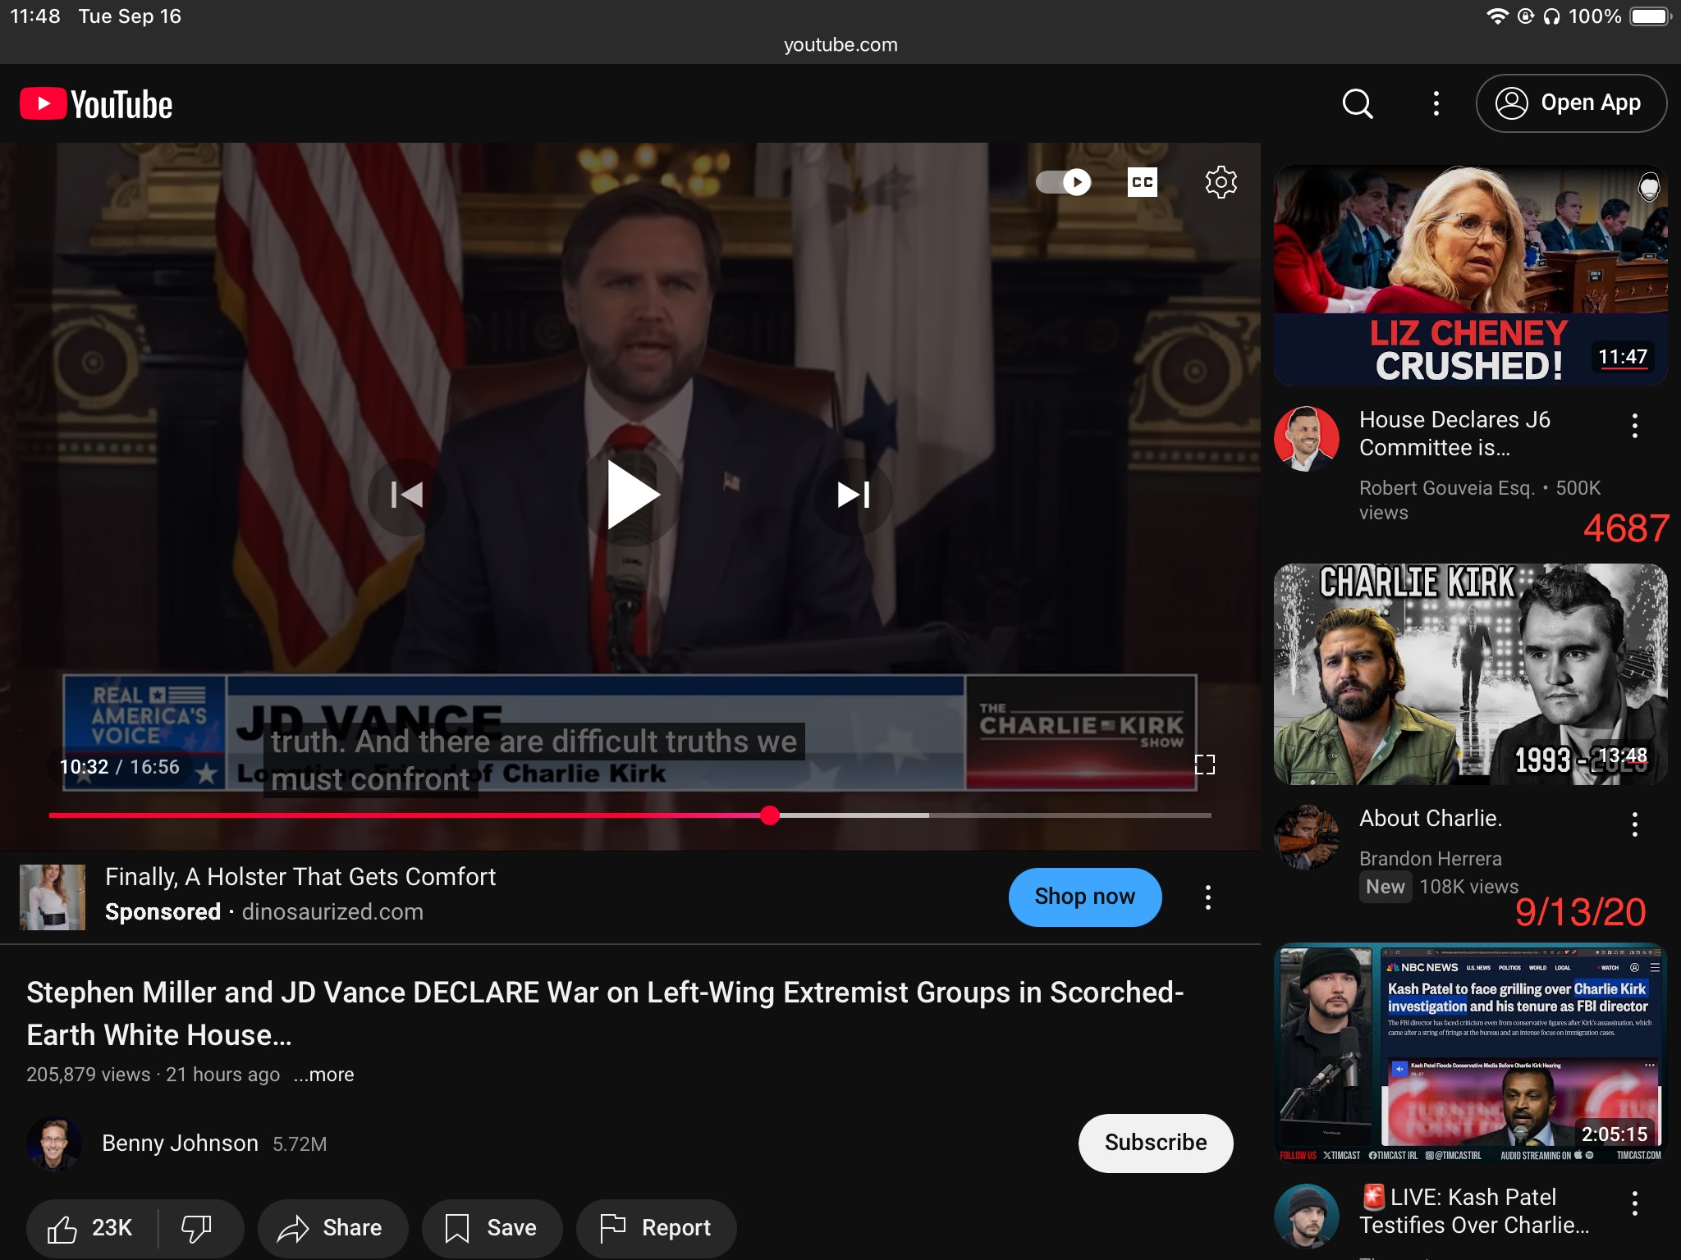Tap the Wi-Fi status icon
The height and width of the screenshot is (1260, 1681).
[1497, 16]
